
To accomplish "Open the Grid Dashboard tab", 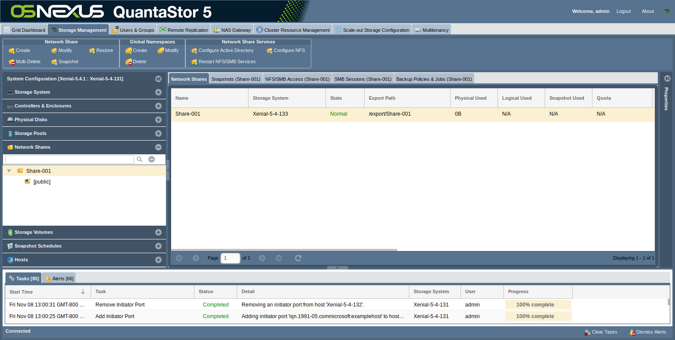I will point(25,30).
